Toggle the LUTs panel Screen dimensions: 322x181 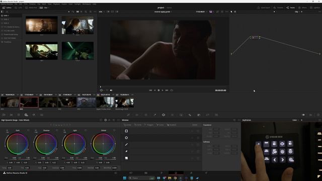18,8
